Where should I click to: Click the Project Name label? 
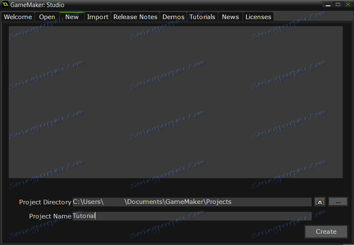tap(50, 216)
